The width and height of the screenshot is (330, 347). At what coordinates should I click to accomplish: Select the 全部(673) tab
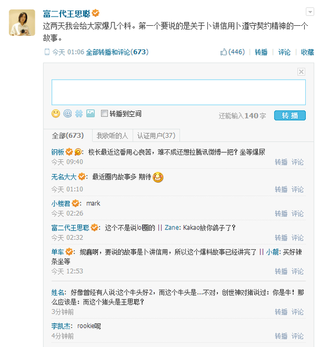(x=68, y=136)
